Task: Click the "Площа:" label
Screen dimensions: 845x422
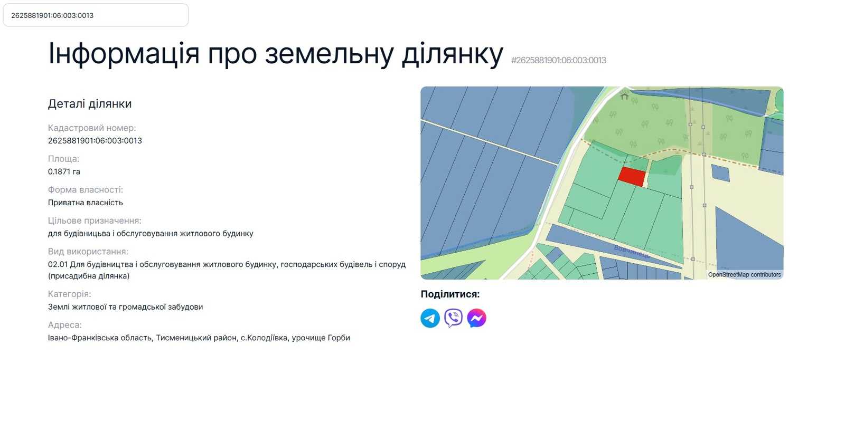Action: click(63, 159)
